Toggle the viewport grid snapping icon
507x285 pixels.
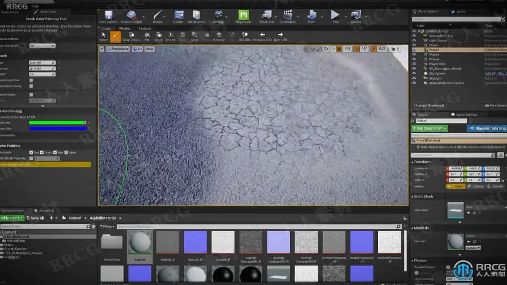339,49
